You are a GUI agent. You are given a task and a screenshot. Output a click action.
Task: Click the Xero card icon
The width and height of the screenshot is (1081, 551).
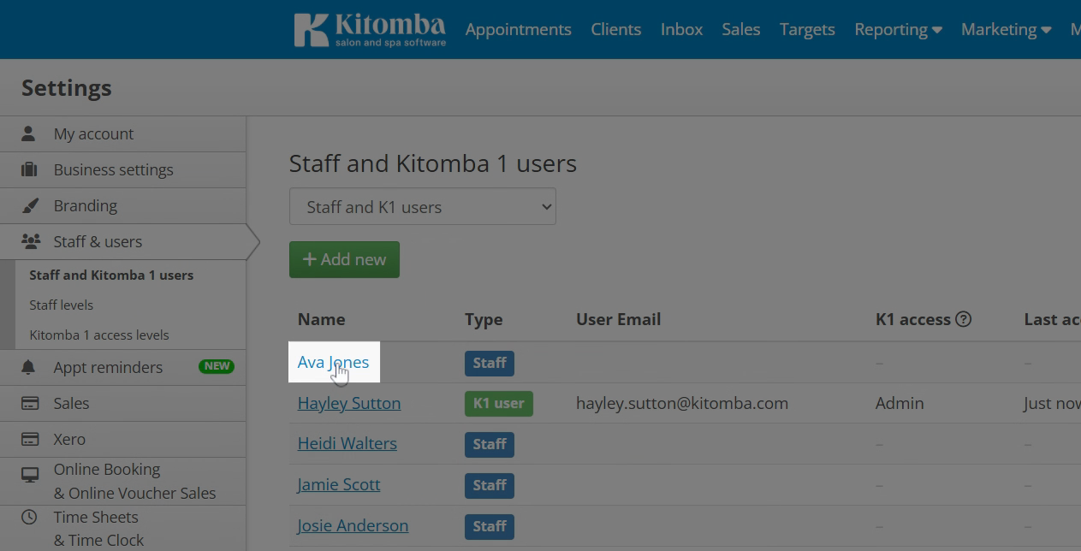(30, 439)
